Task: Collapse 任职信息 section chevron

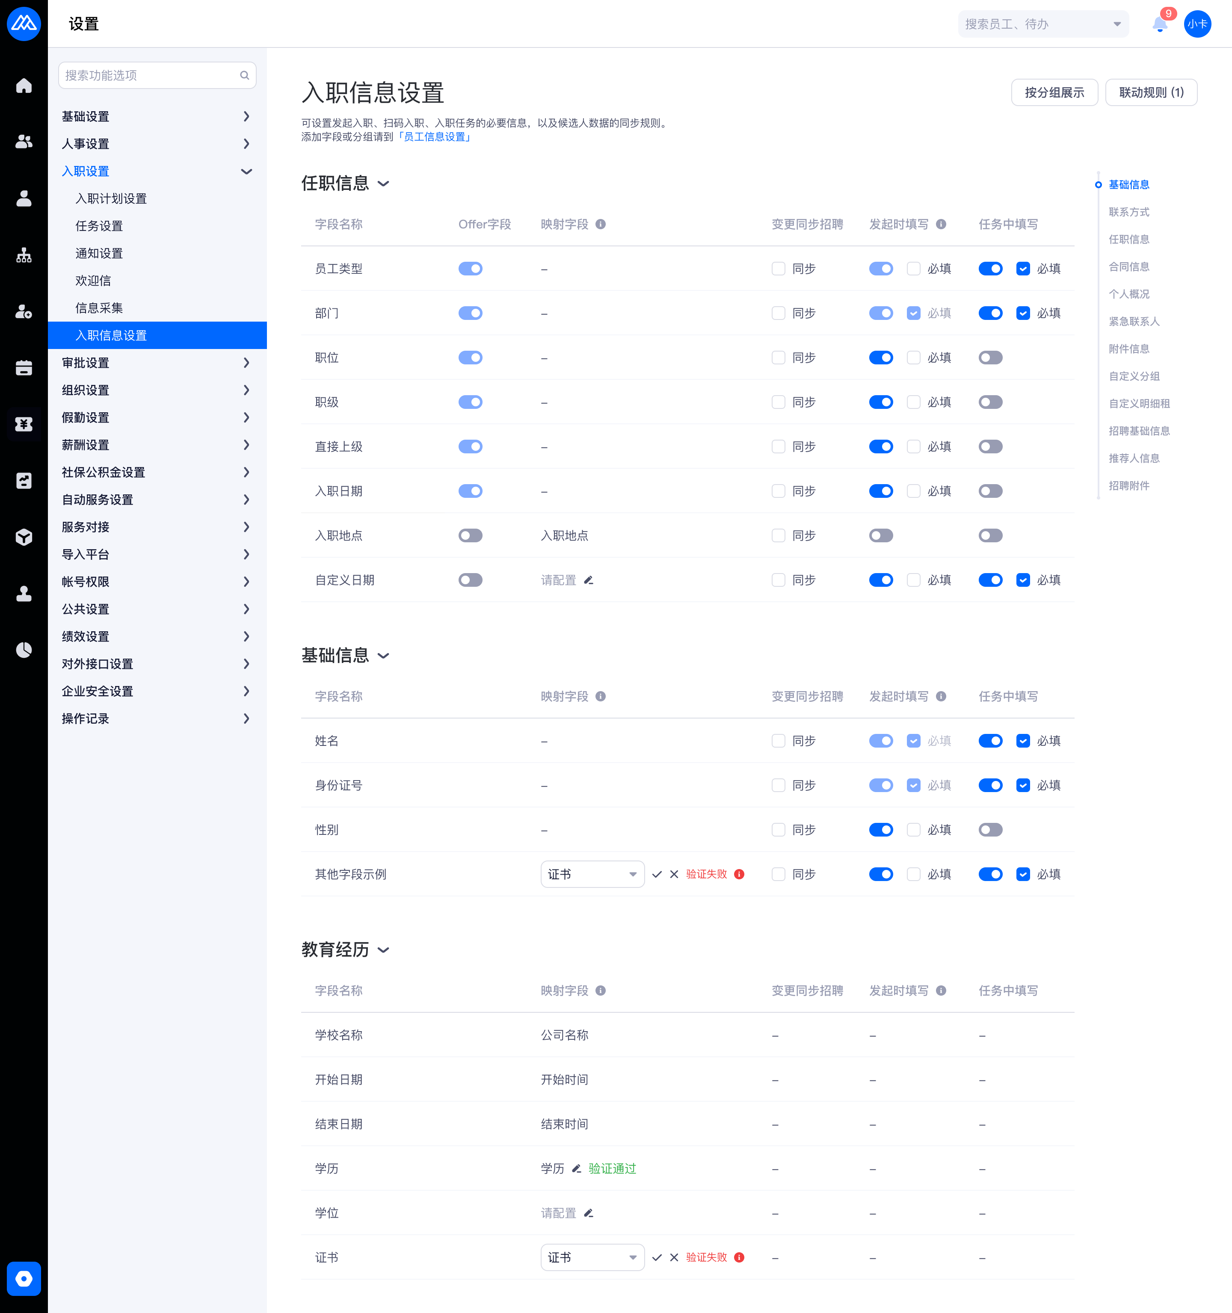Action: pos(383,183)
